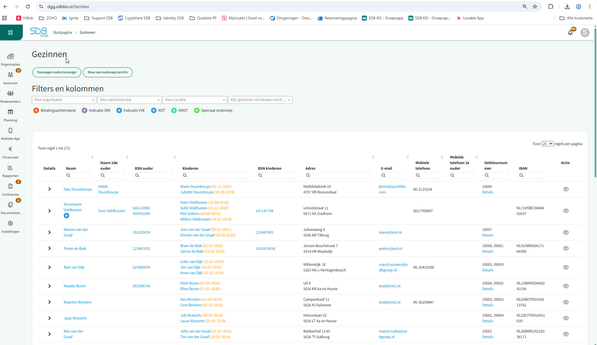View the Annemarie Veldhuizen family via eye icon

point(566,211)
